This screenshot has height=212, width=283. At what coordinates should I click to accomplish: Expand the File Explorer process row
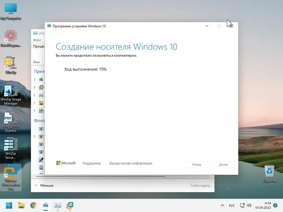tap(35, 103)
